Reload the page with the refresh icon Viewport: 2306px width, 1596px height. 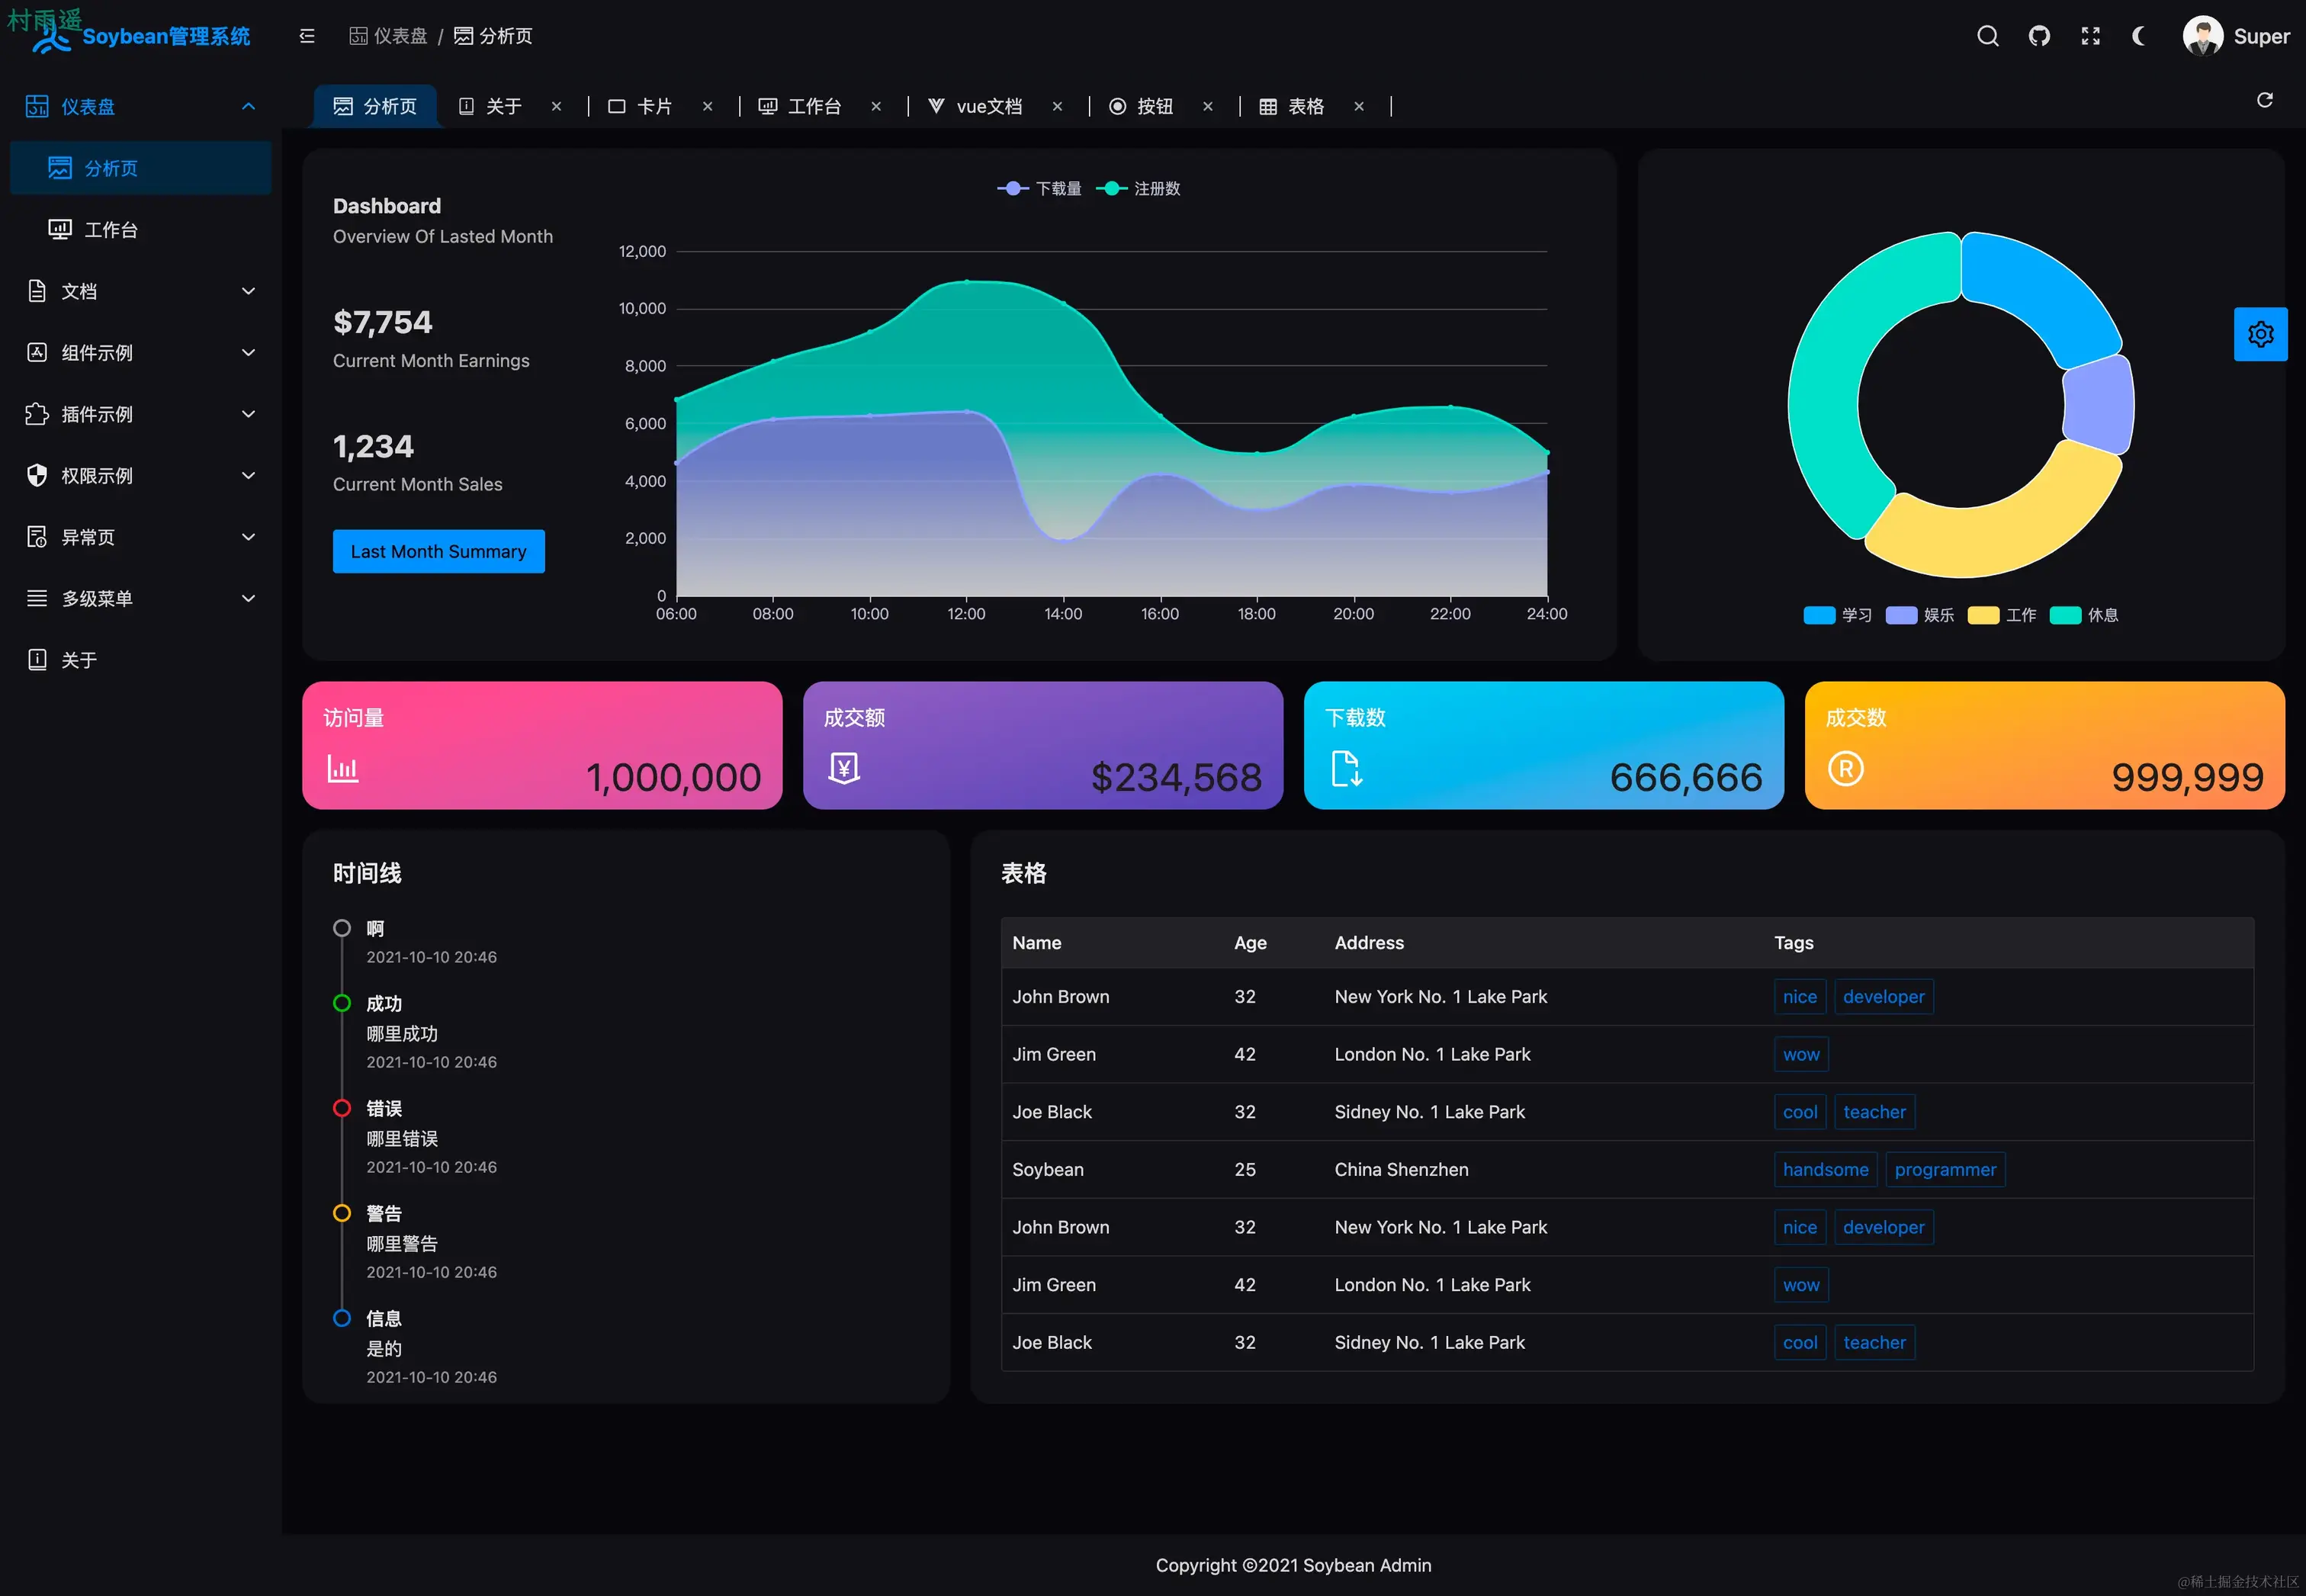(x=2265, y=100)
